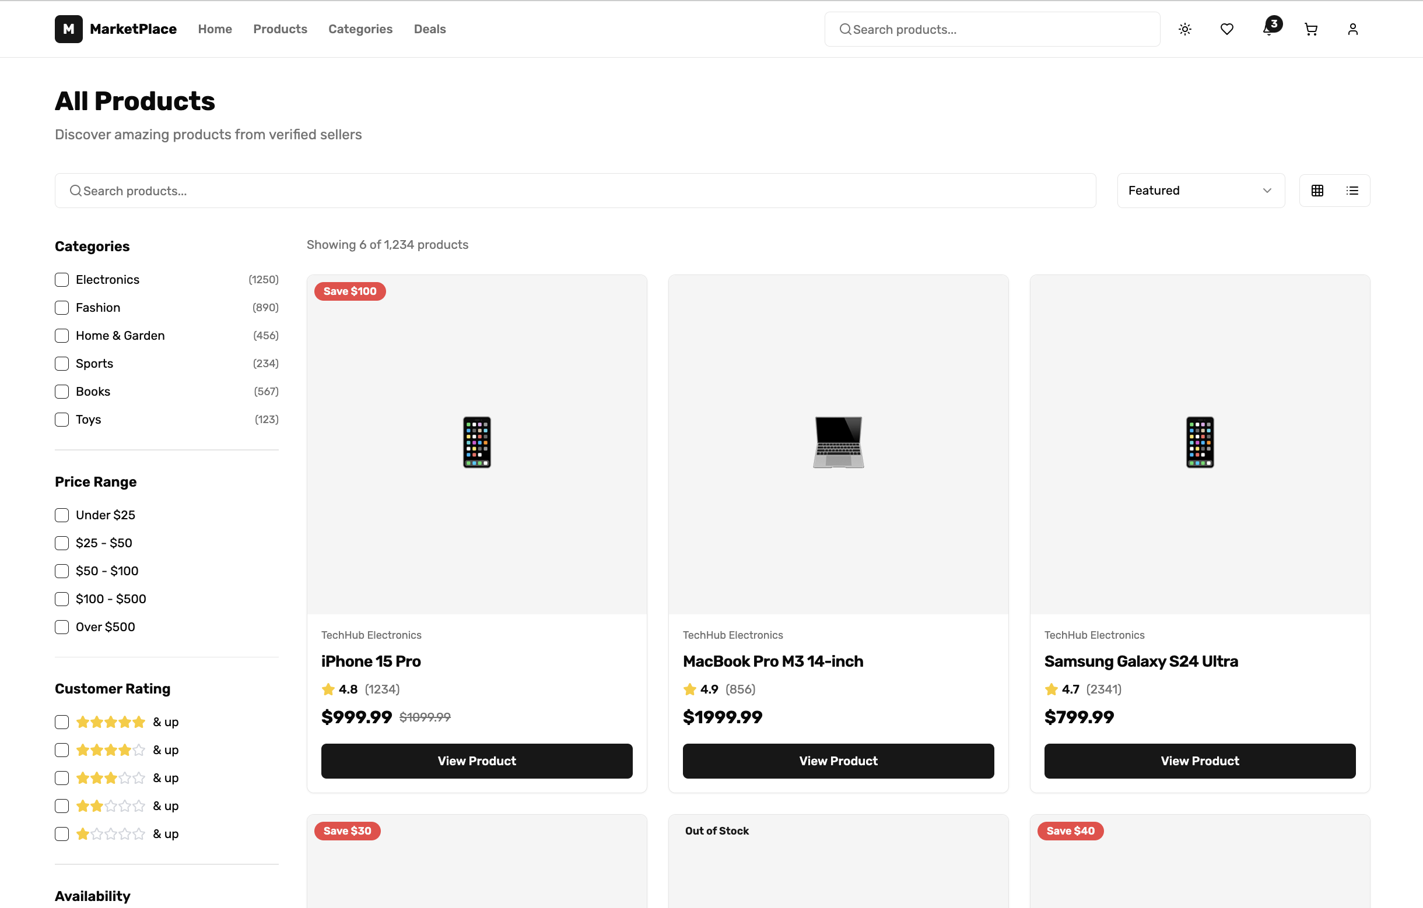Check the Books category filter
The image size is (1423, 908).
point(61,392)
